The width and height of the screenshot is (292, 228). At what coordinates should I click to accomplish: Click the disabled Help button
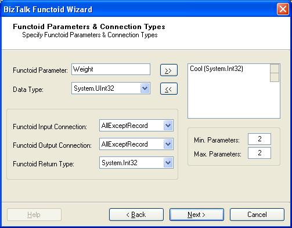pyautogui.click(x=34, y=215)
